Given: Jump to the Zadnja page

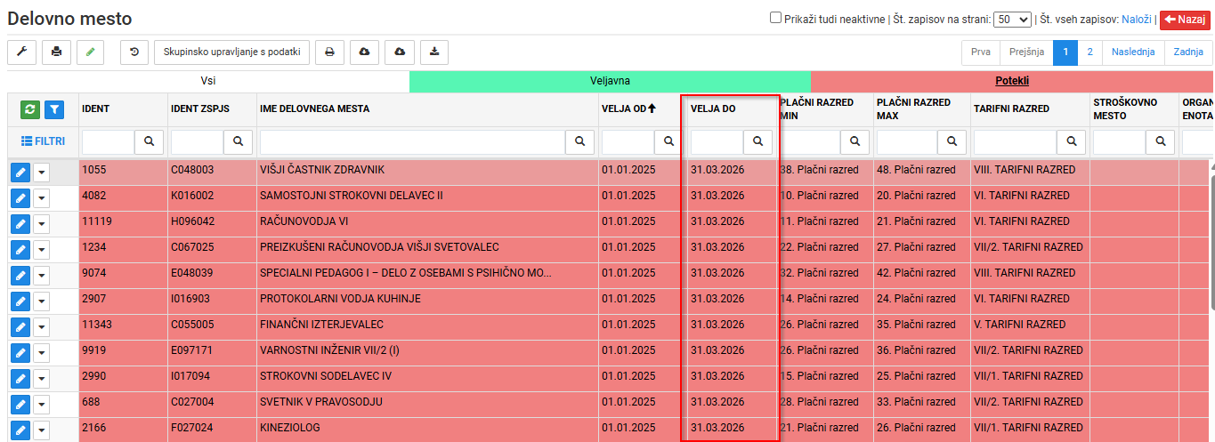Looking at the screenshot, I should (1187, 52).
